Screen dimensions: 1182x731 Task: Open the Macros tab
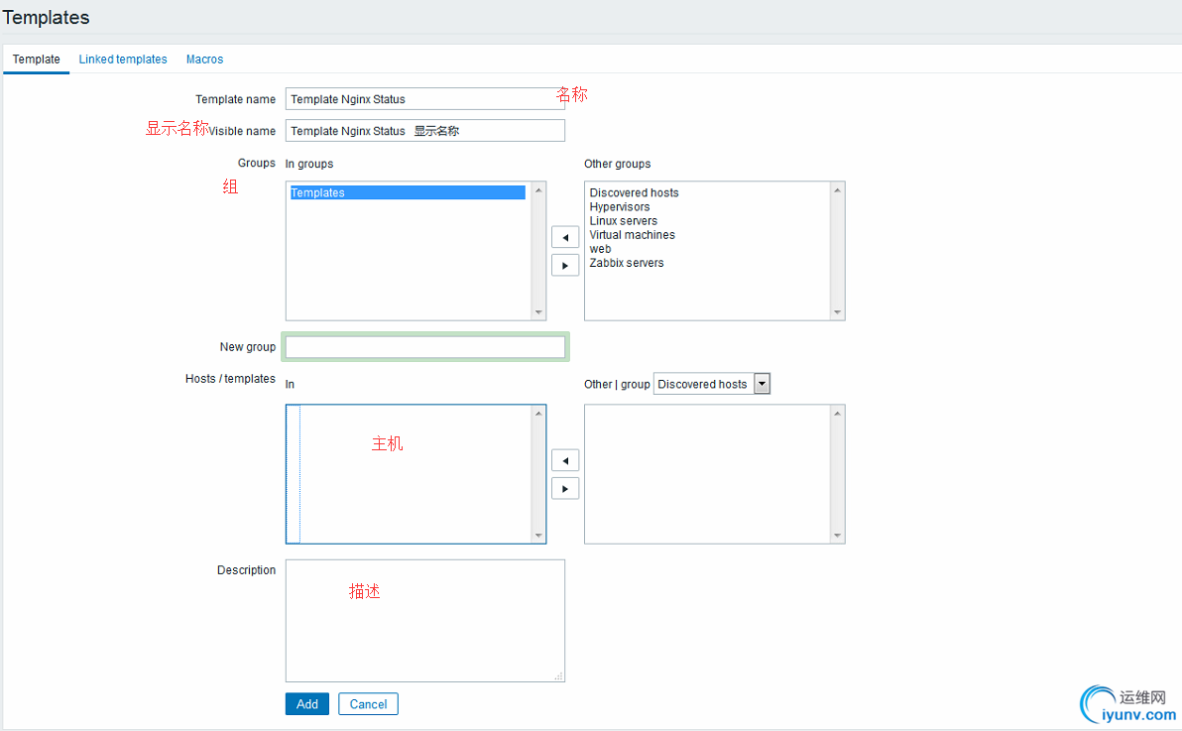point(204,59)
